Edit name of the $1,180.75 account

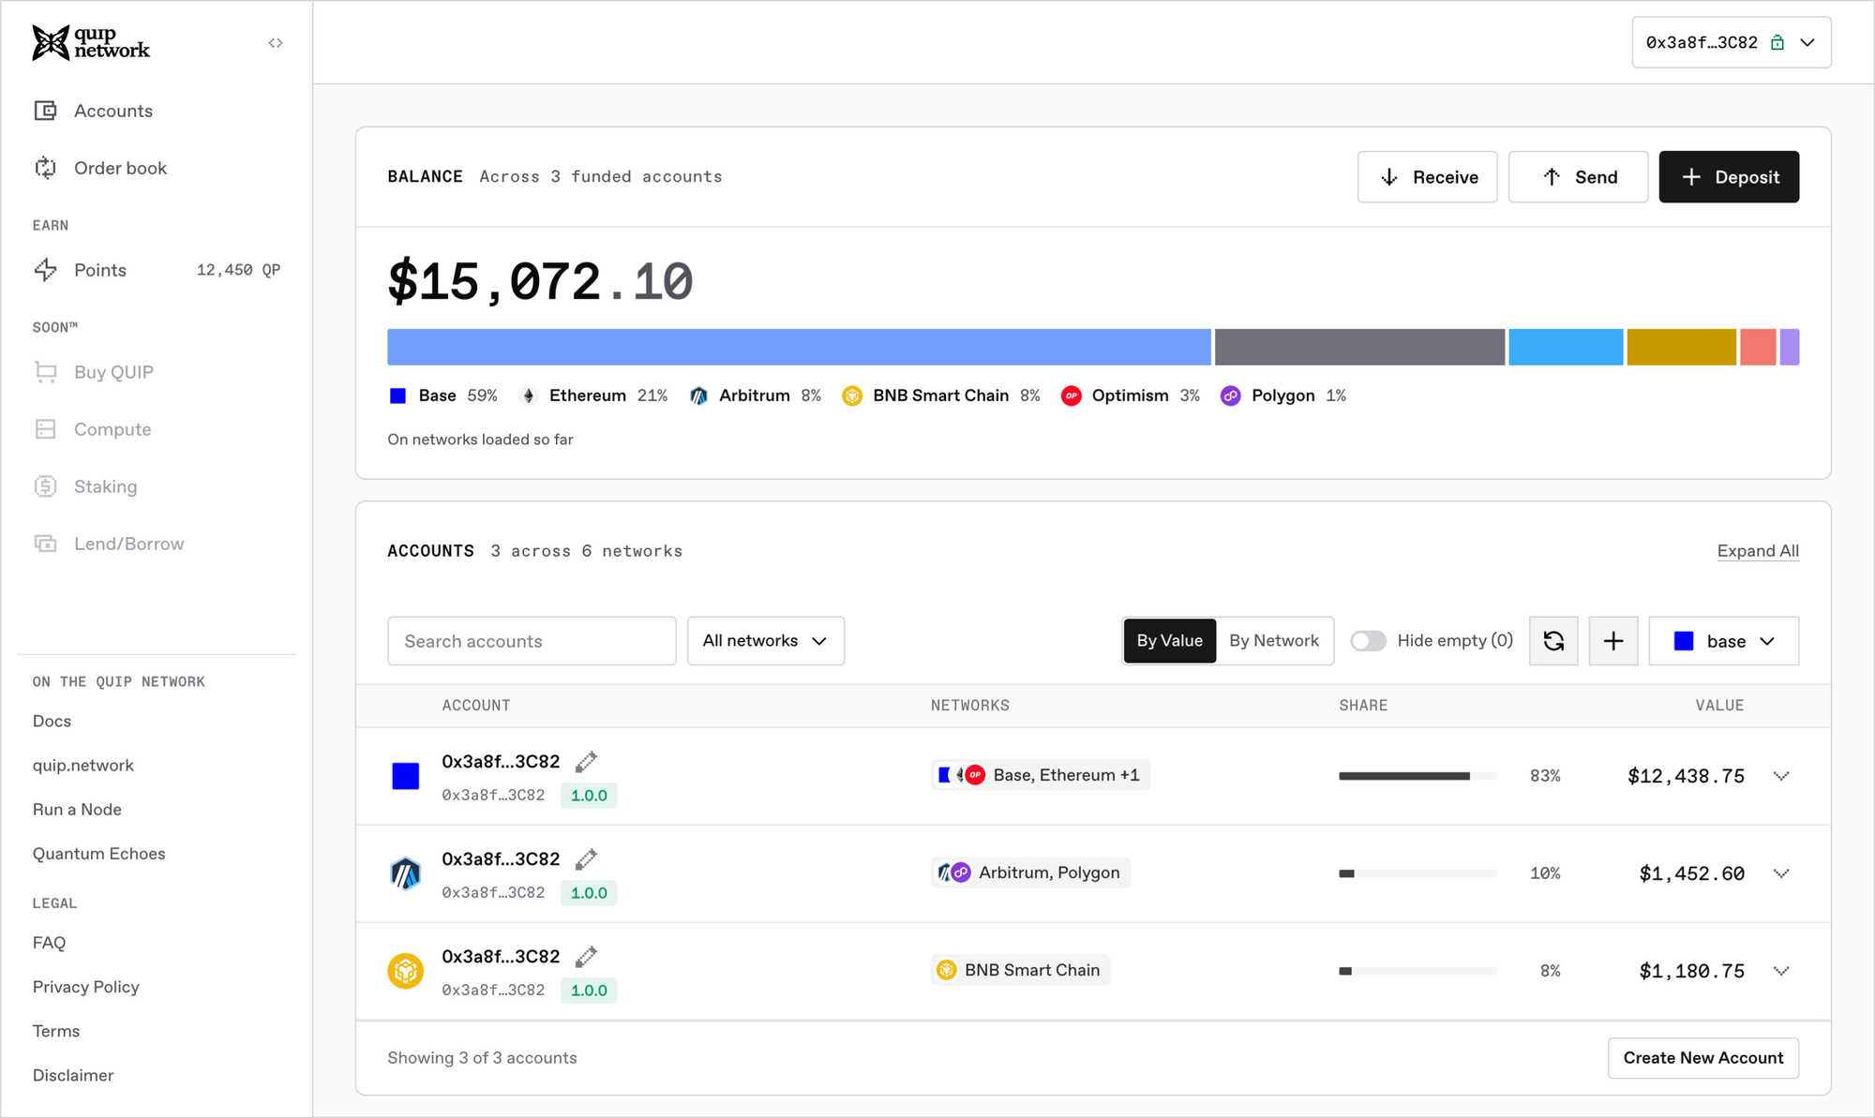(x=586, y=957)
